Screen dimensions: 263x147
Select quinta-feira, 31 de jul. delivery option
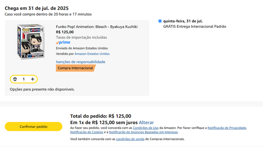(160, 21)
